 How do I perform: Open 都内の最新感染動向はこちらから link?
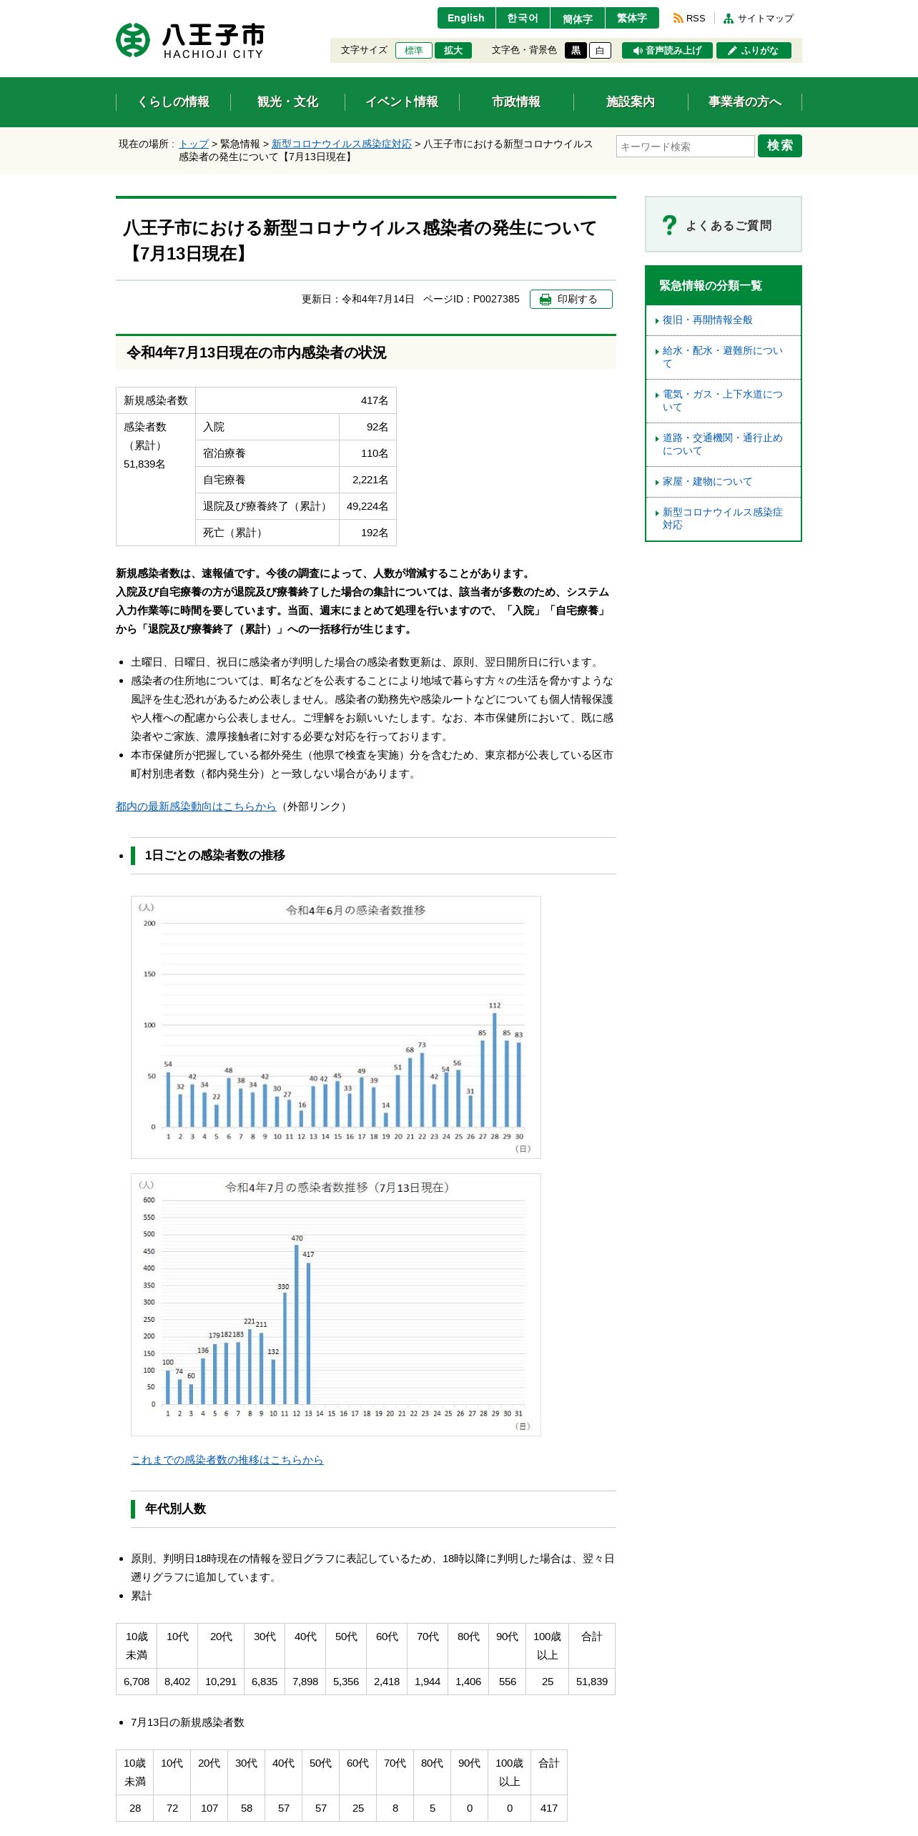(196, 806)
